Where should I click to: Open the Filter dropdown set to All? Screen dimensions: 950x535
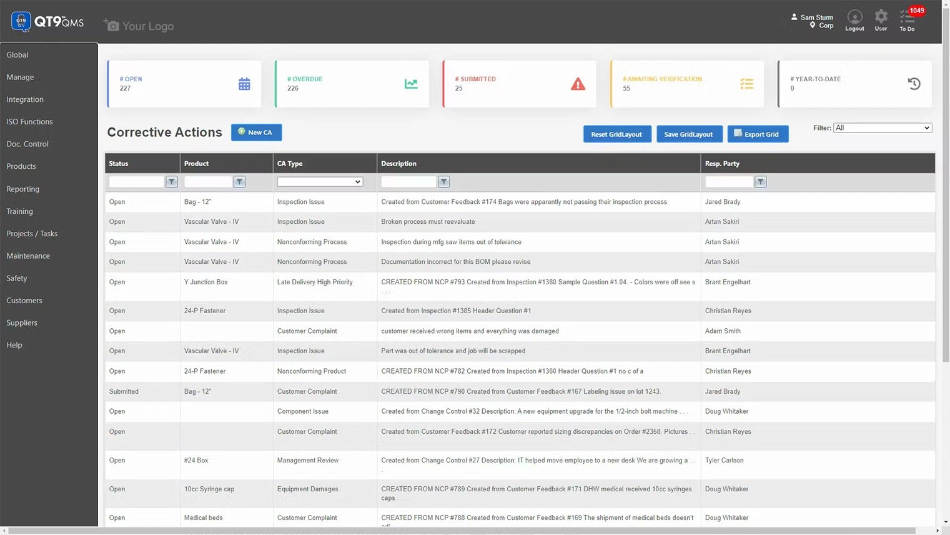(882, 128)
